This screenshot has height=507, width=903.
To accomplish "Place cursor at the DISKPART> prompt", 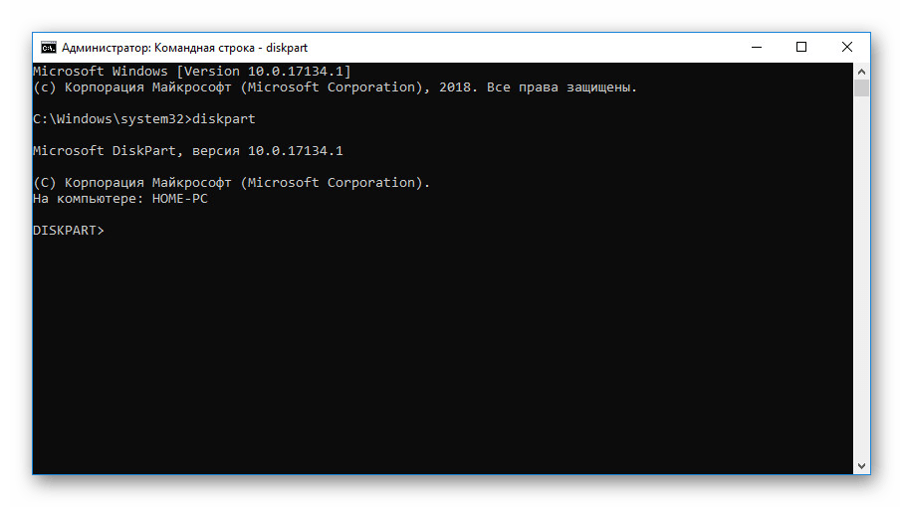I will (108, 231).
